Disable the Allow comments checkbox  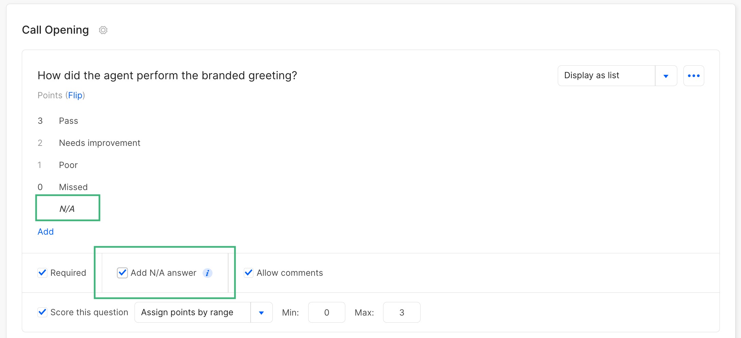(249, 273)
